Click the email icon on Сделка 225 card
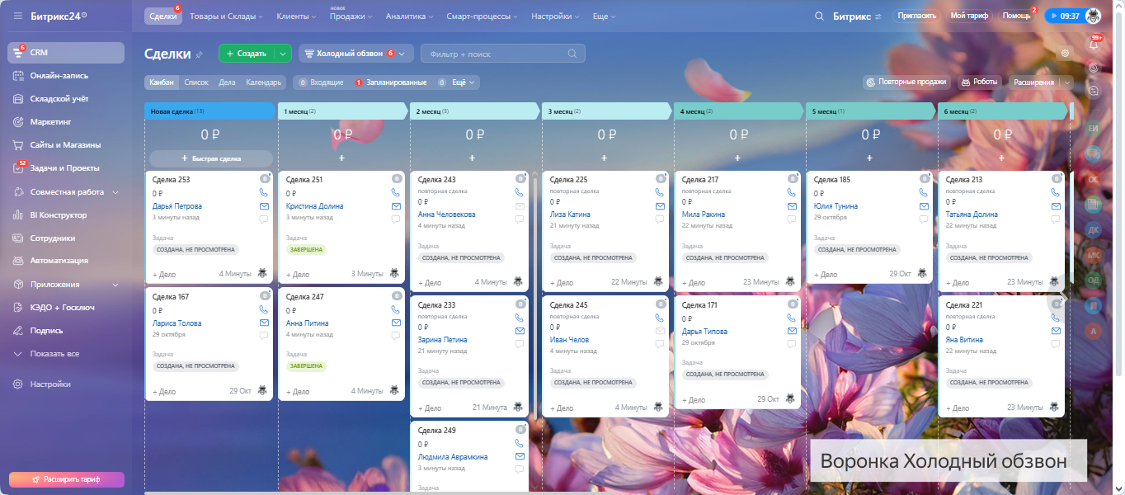 pos(660,206)
